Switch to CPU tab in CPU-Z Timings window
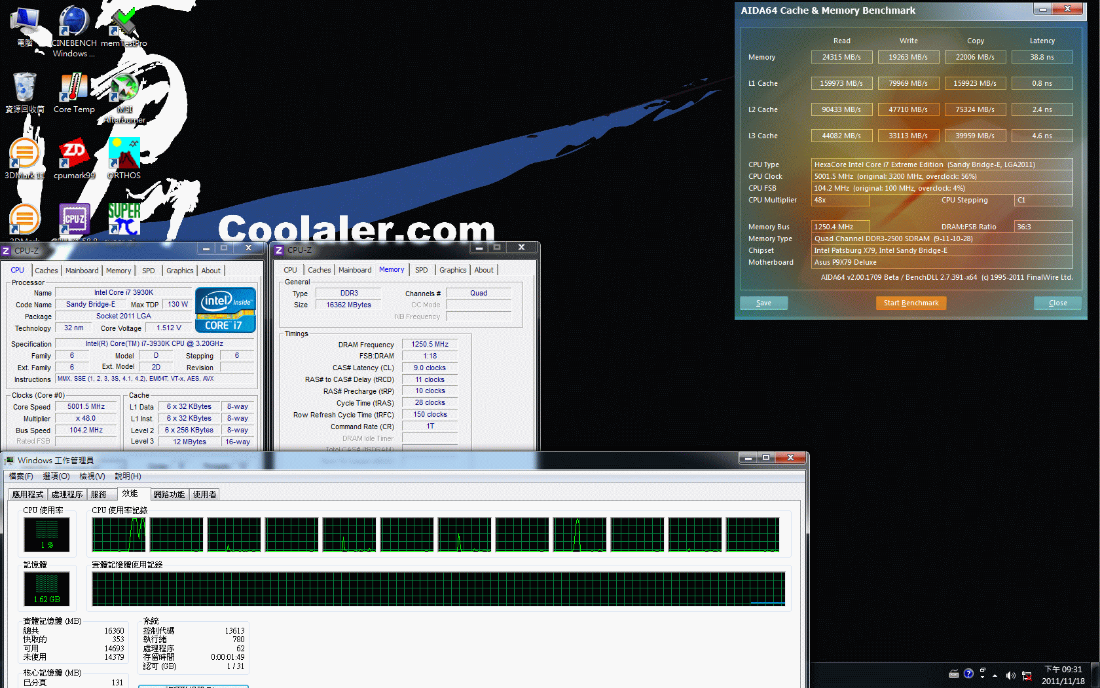Screen dimensions: 1100x688 tap(290, 270)
